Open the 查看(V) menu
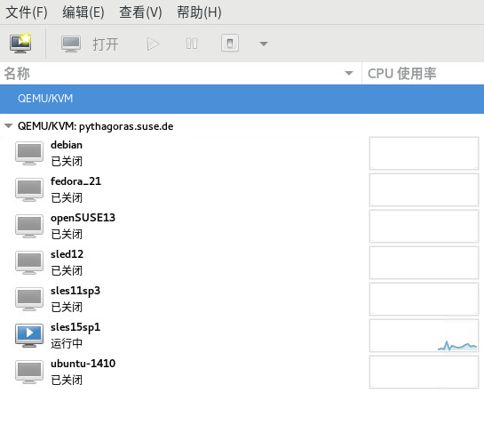Screen dimensions: 484x425 [x=140, y=12]
